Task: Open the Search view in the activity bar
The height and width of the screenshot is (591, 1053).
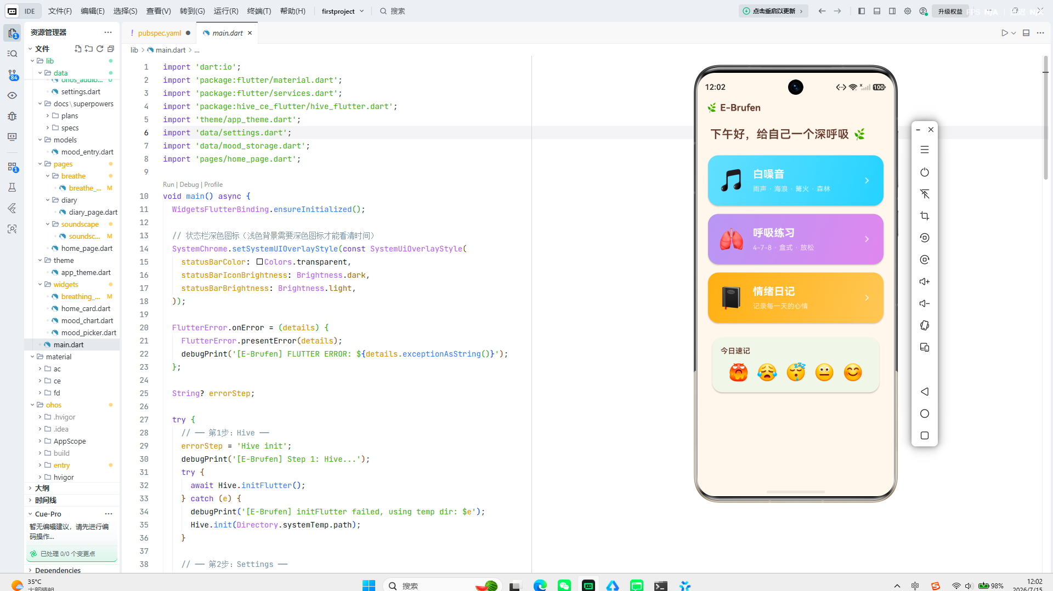Action: [x=12, y=54]
